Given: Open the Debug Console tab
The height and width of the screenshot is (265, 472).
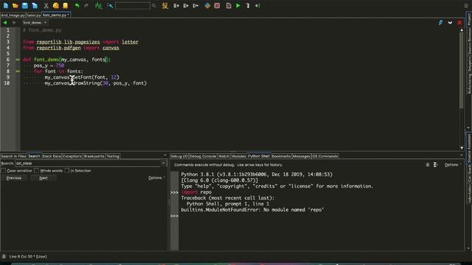Looking at the screenshot, I should (x=203, y=156).
